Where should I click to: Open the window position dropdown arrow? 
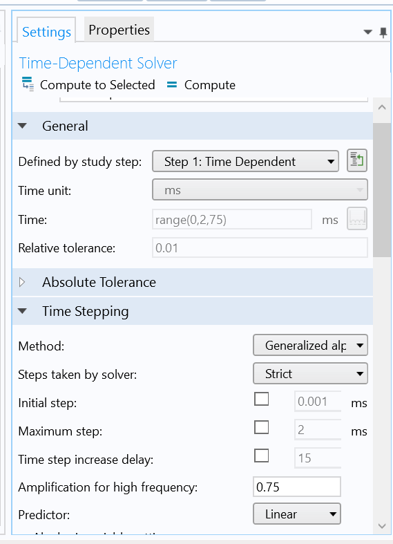tap(367, 32)
